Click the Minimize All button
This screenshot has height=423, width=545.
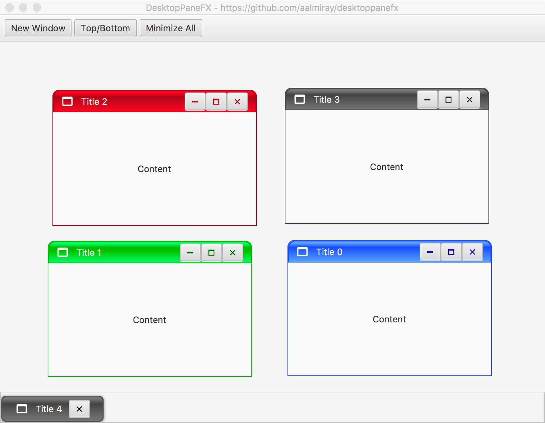(x=171, y=28)
